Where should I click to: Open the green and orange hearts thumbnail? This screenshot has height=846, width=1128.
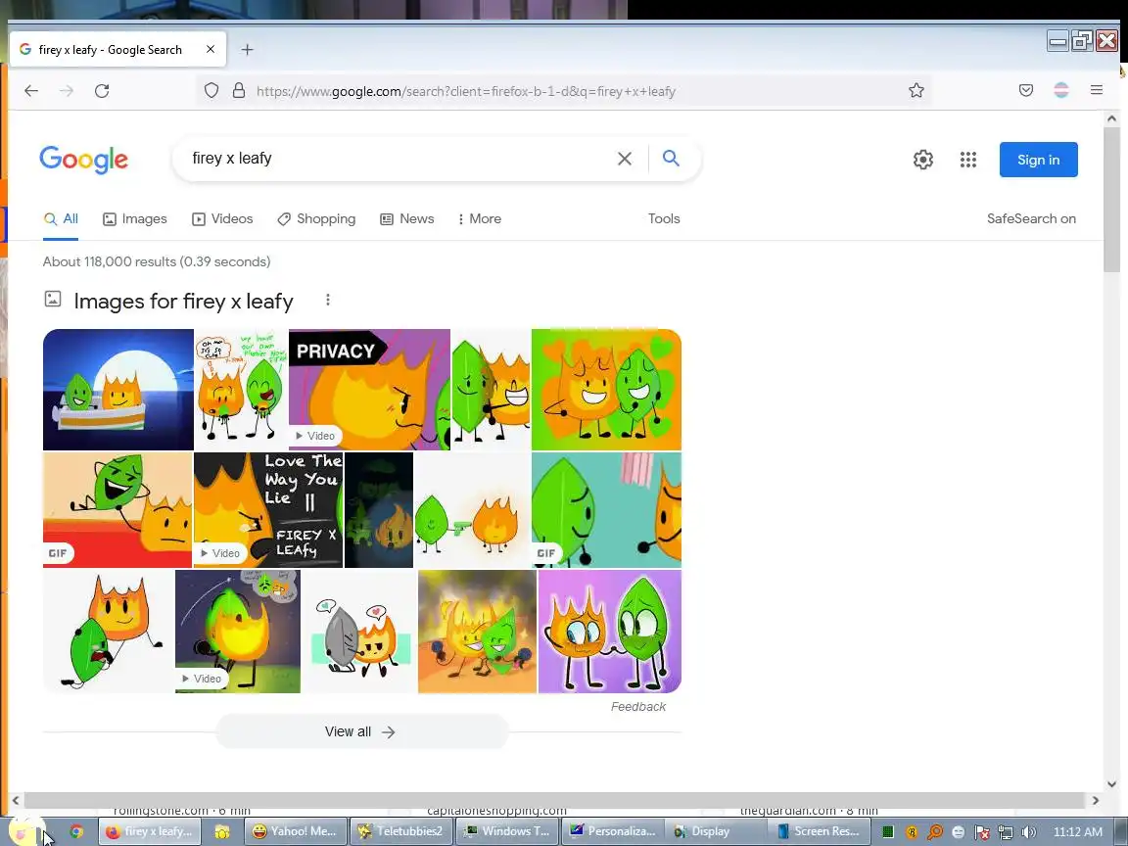pos(606,389)
